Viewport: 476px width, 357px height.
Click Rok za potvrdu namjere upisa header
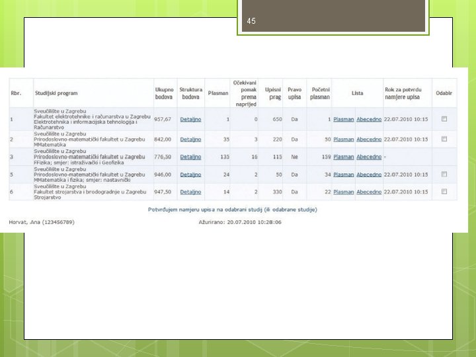click(x=403, y=93)
